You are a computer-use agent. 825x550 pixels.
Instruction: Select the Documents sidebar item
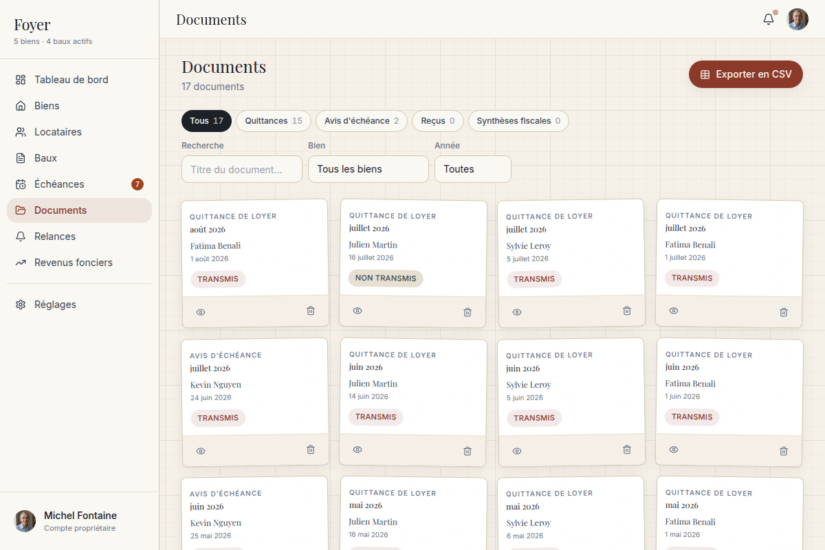(x=79, y=210)
